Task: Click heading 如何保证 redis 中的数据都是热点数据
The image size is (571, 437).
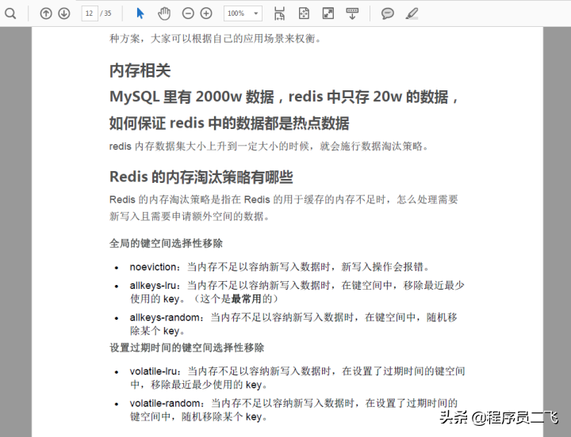Action: 229,123
